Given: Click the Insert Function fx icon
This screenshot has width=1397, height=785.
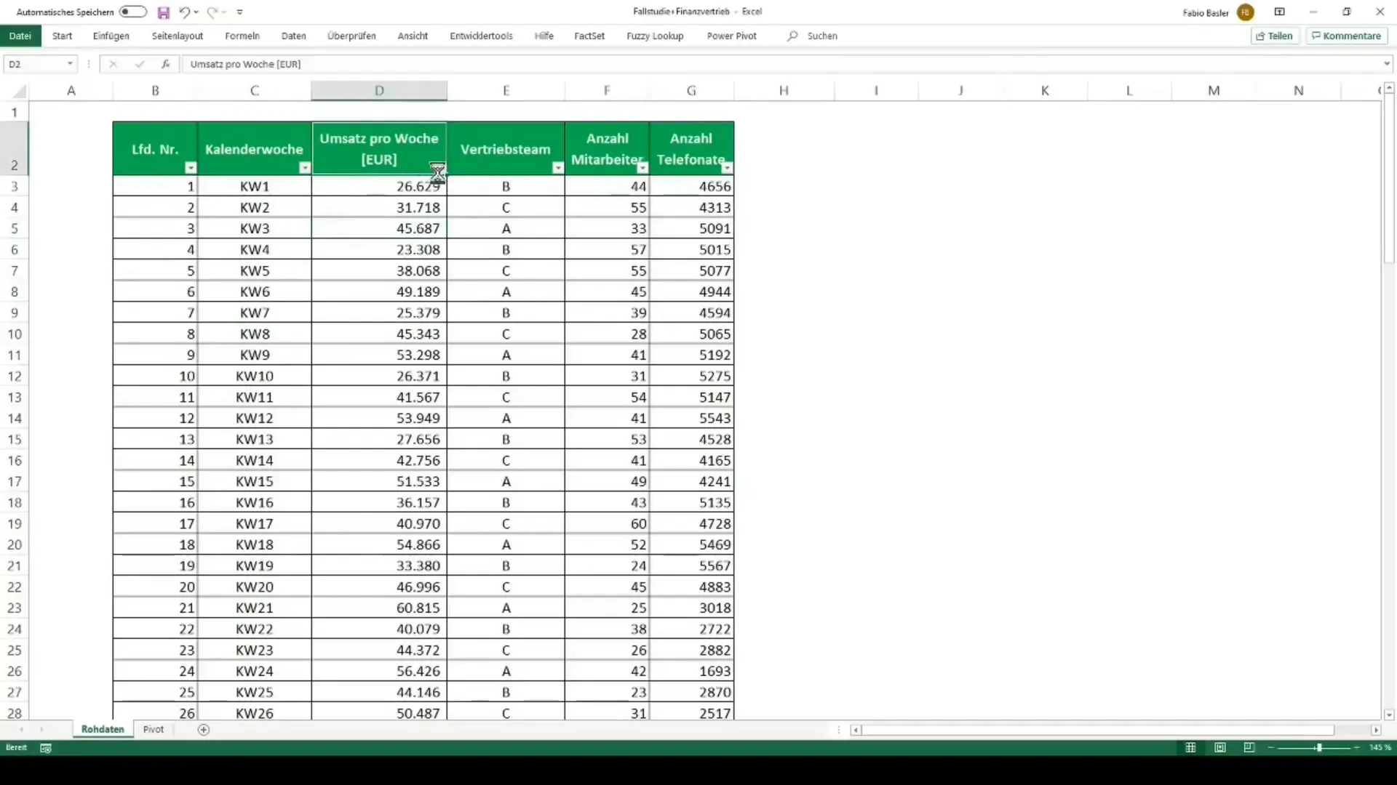Looking at the screenshot, I should point(166,64).
